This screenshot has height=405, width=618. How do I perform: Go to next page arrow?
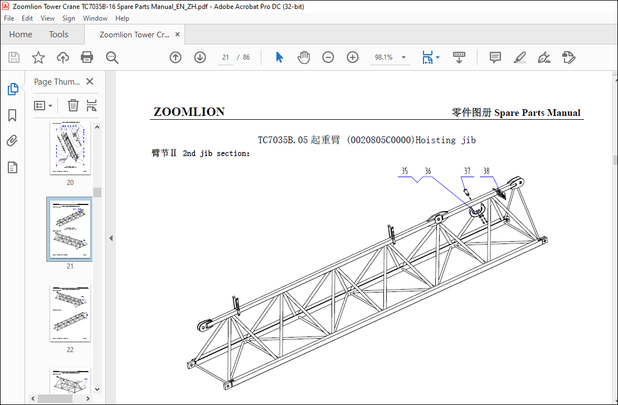(x=200, y=57)
